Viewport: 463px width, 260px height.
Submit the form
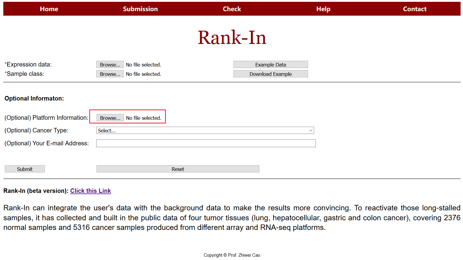click(25, 169)
